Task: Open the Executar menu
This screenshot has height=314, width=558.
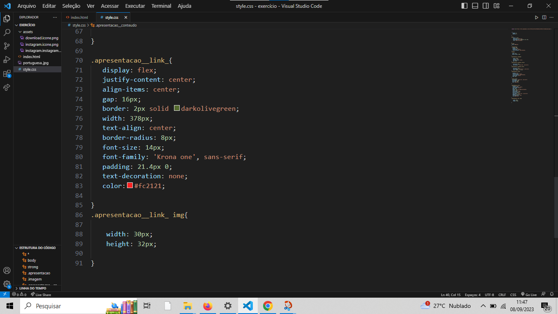Action: (135, 6)
